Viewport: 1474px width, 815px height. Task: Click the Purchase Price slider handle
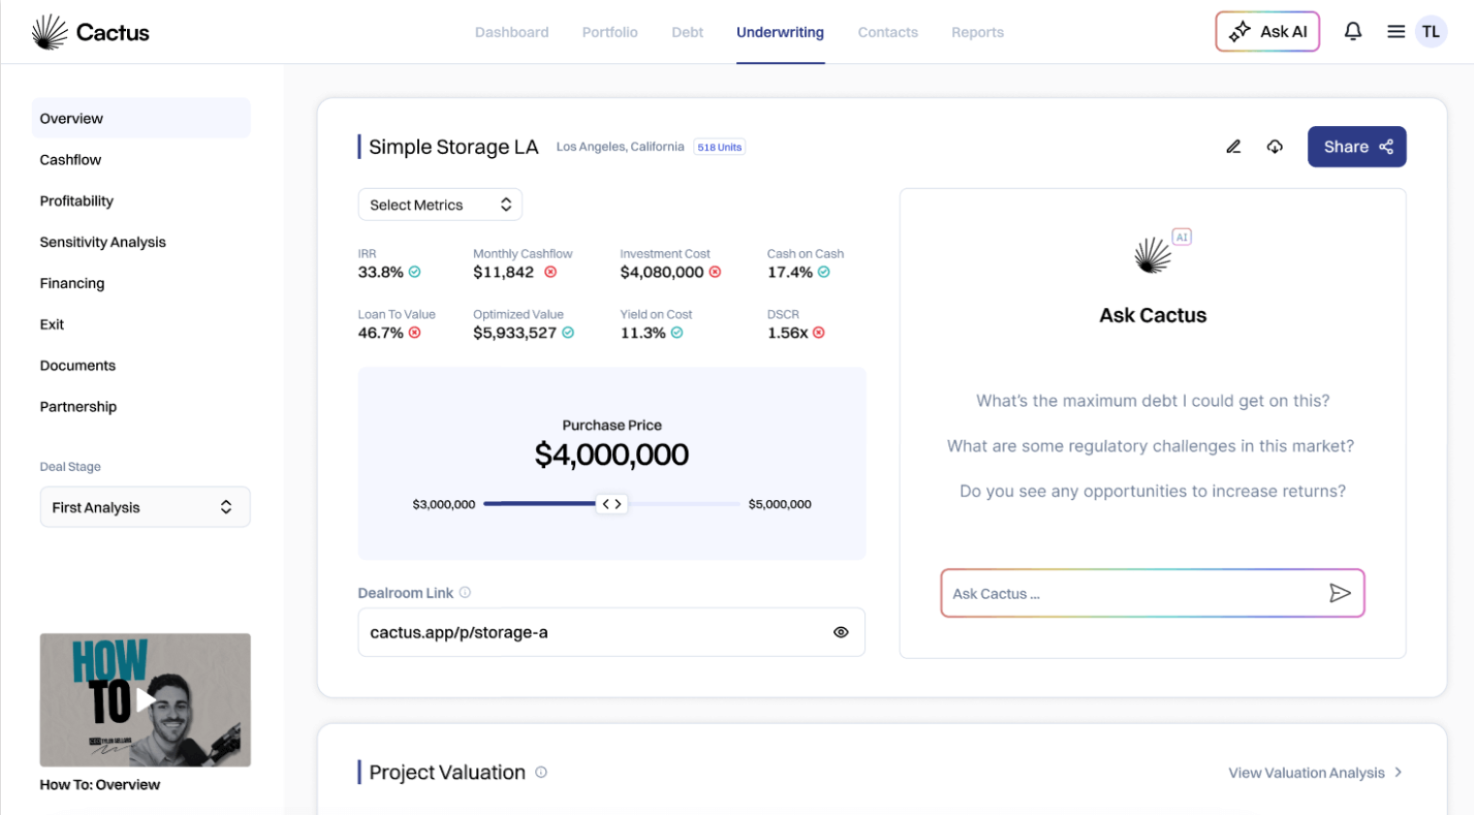pos(612,504)
